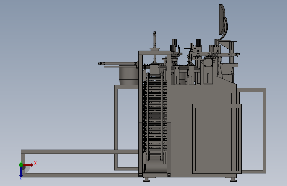Select the vertical cylinder above the elevator frame
This screenshot has height=186, width=287.
click(155, 41)
